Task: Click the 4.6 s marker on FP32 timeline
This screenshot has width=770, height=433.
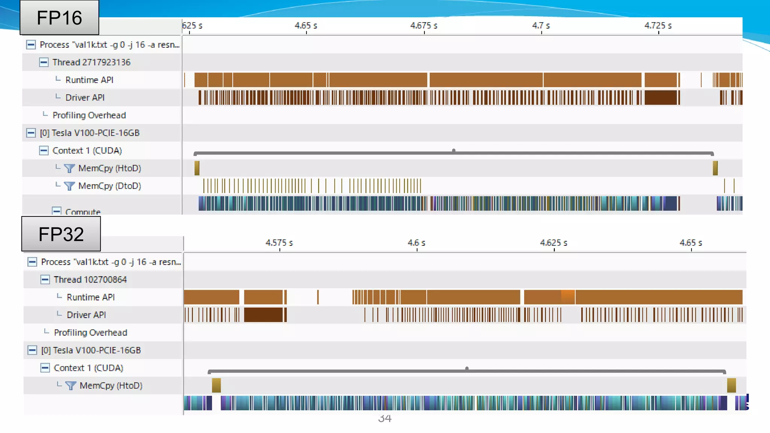Action: pos(417,243)
